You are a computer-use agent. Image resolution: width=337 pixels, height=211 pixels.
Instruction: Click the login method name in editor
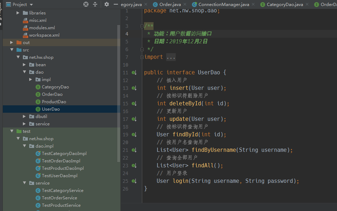(181, 181)
